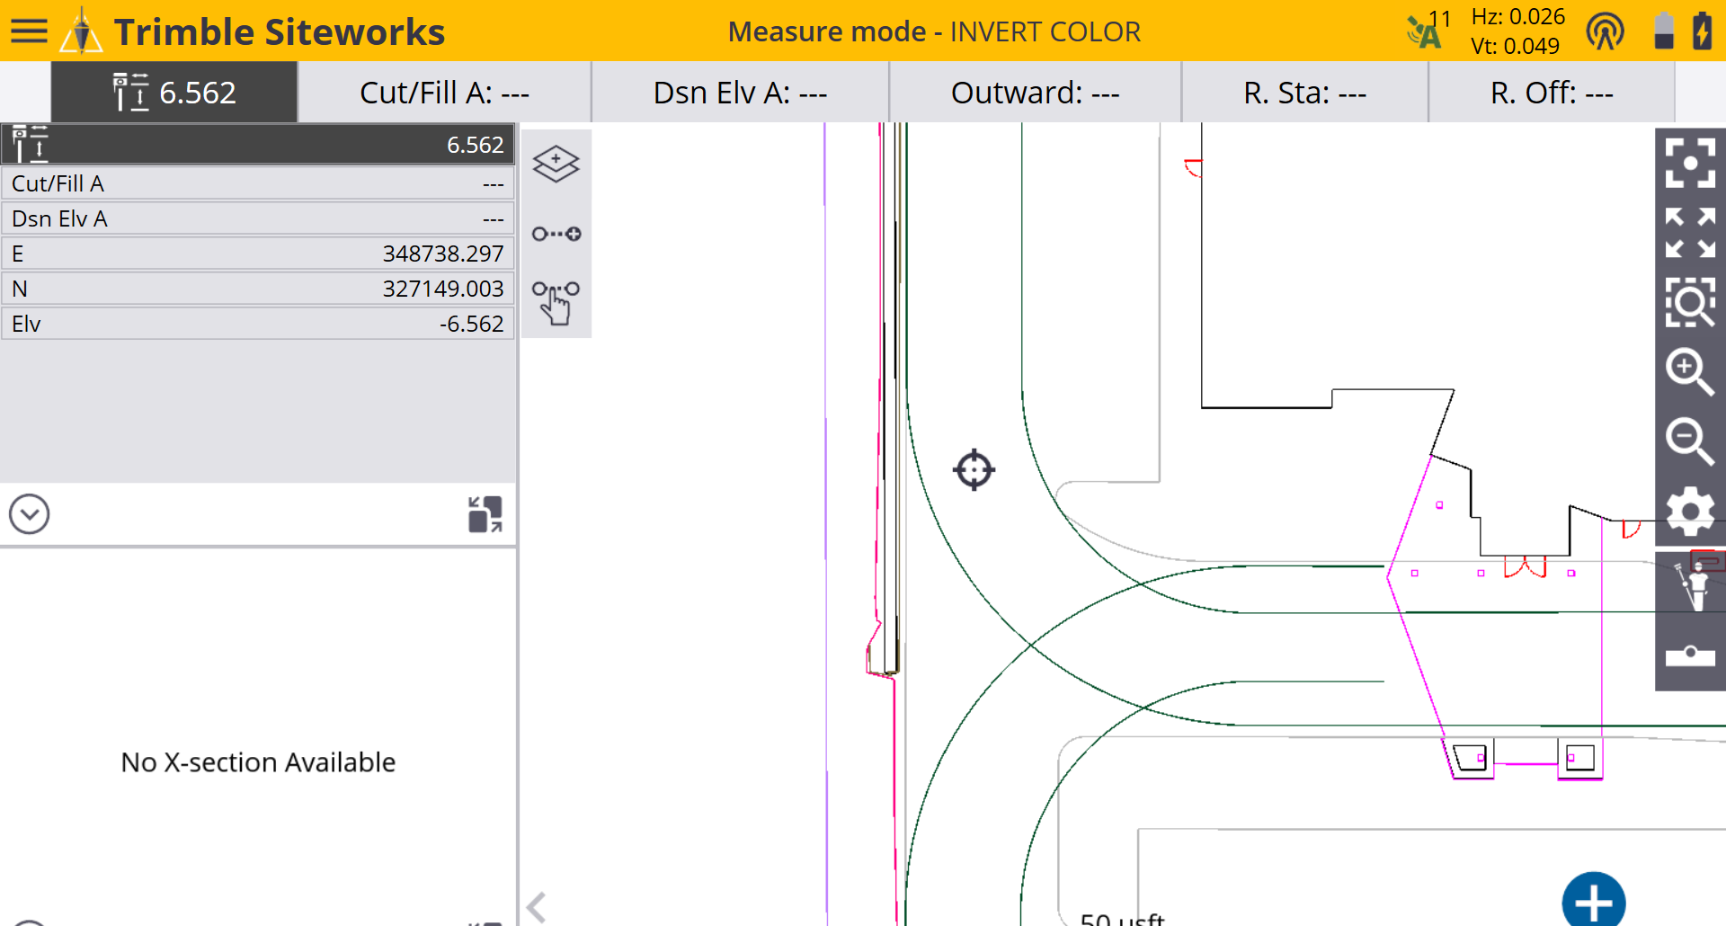Image resolution: width=1726 pixels, height=926 pixels.
Task: Select the pick points on map tool
Action: 556,303
